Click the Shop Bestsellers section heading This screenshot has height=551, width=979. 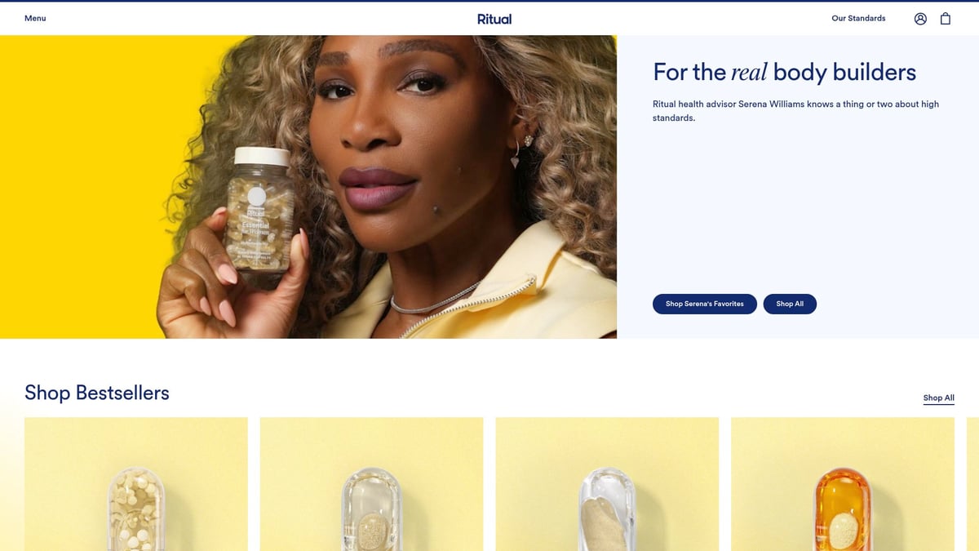coord(97,393)
